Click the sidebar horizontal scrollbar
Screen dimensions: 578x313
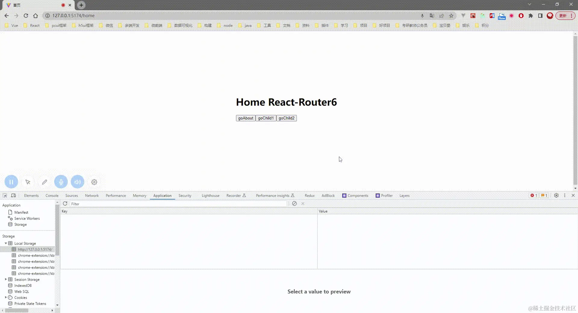pos(17,310)
